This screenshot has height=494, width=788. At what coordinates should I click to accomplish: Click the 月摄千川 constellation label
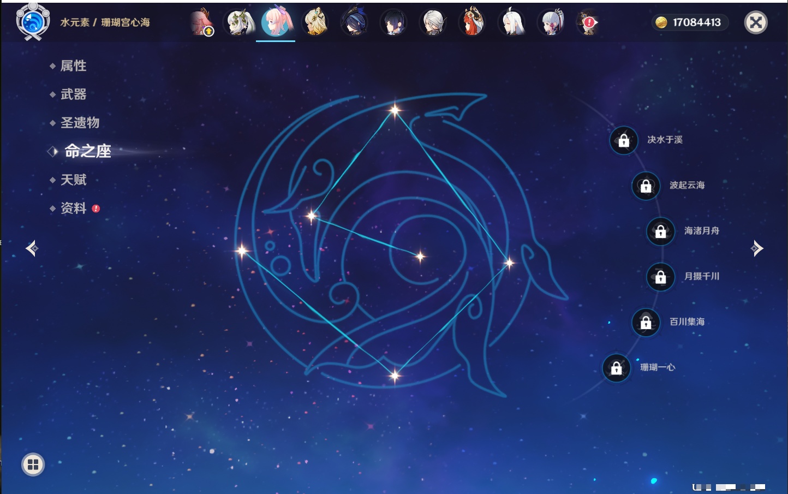pos(702,276)
